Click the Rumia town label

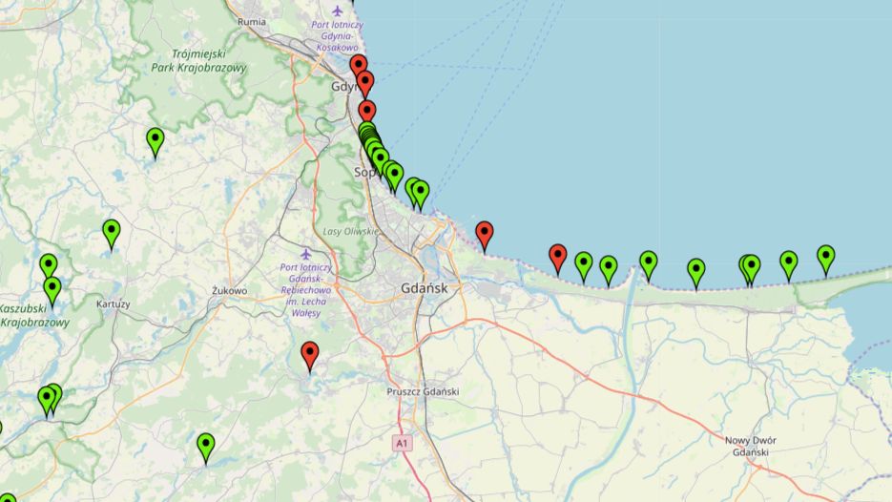[x=252, y=22]
